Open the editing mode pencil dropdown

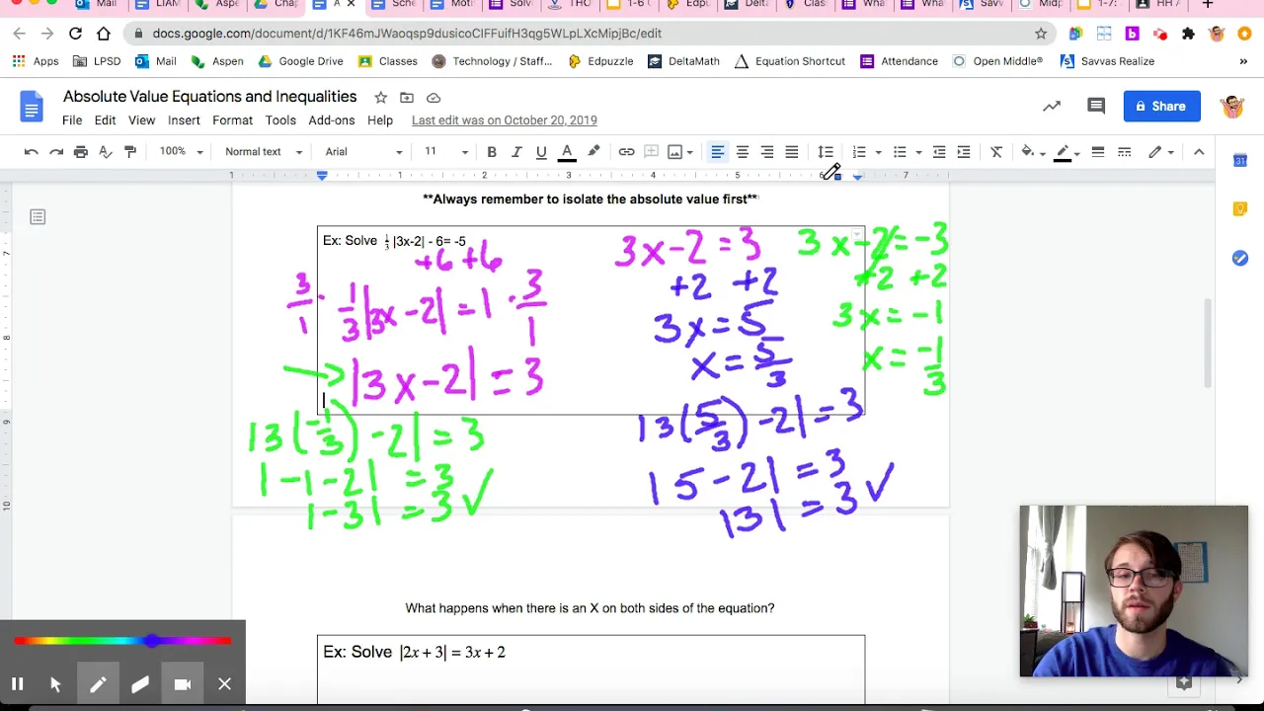point(1160,152)
